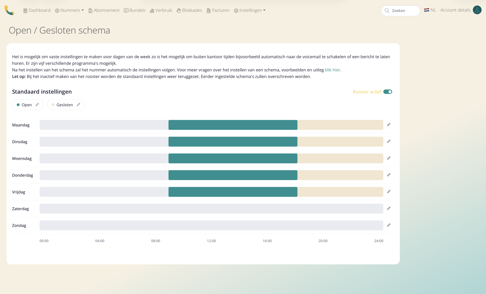Edit Zondag schedule with pencil icon
Screen dimensions: 486x294
click(389, 225)
